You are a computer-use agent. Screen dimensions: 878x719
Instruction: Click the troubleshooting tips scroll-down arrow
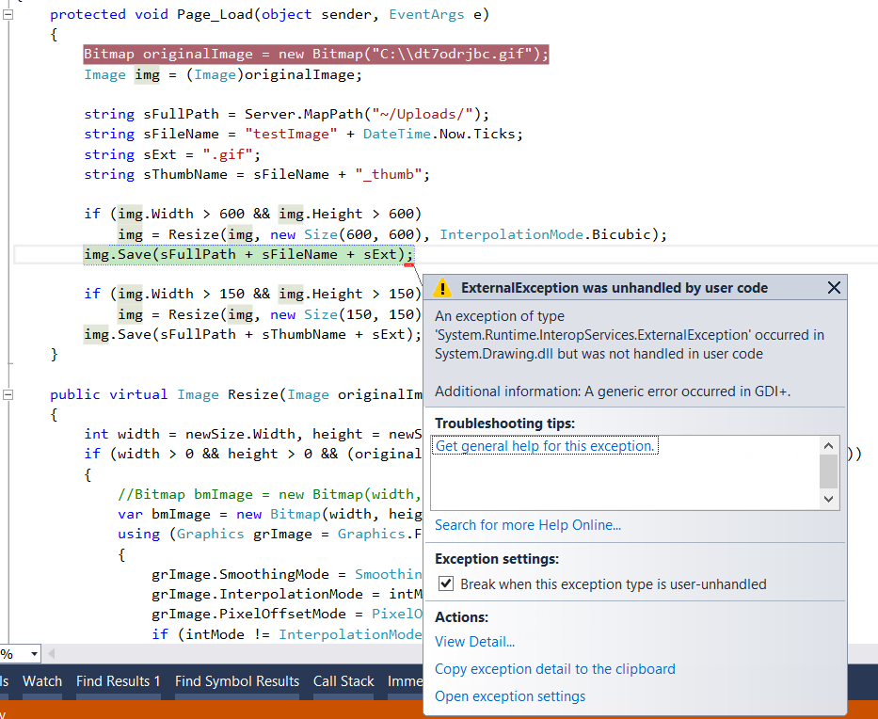coord(829,499)
